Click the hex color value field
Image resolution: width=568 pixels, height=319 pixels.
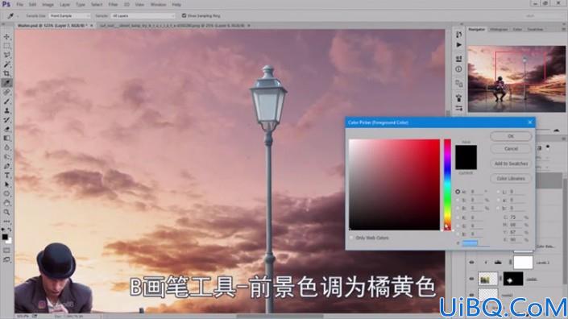[x=475, y=243]
